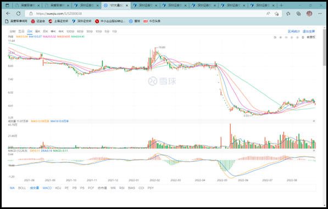This screenshot has height=209, width=328.
Task: Select the 月K period tab
Action: [x=46, y=31]
